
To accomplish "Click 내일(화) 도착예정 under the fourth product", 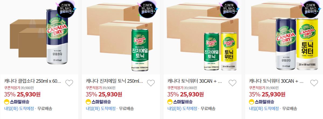I will point(264,109).
